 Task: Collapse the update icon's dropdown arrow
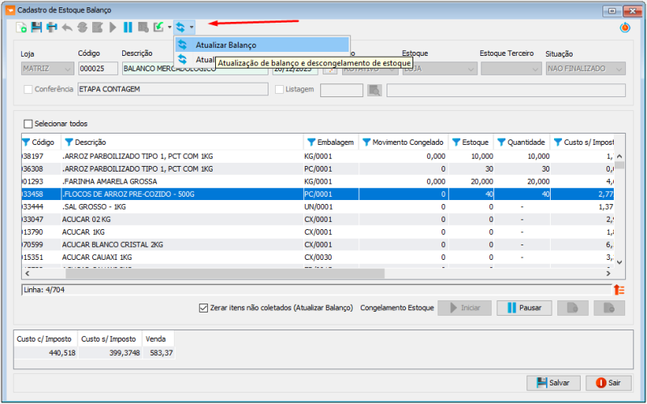(x=192, y=28)
